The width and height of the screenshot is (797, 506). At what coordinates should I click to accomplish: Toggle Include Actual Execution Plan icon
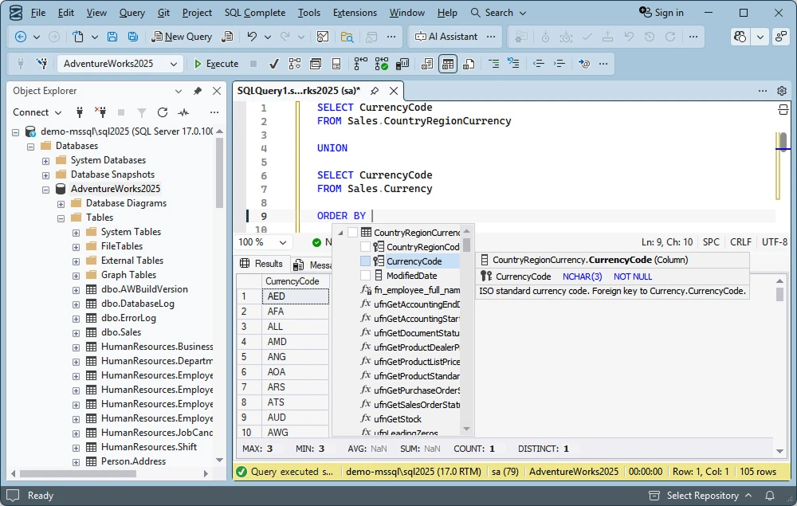361,64
